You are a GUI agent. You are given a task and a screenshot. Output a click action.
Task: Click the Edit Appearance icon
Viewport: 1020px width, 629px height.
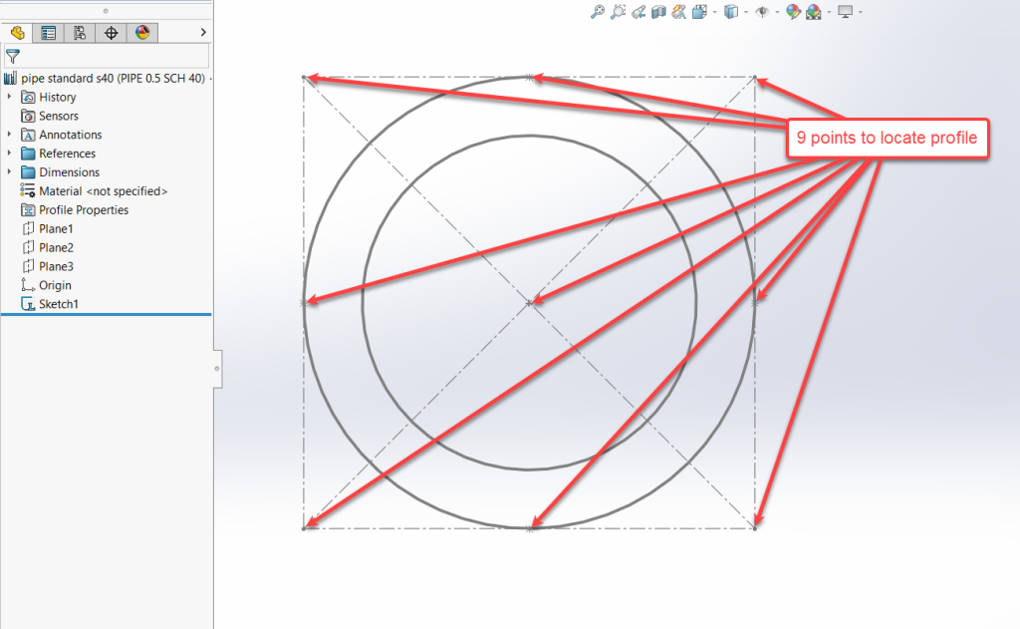(x=792, y=11)
